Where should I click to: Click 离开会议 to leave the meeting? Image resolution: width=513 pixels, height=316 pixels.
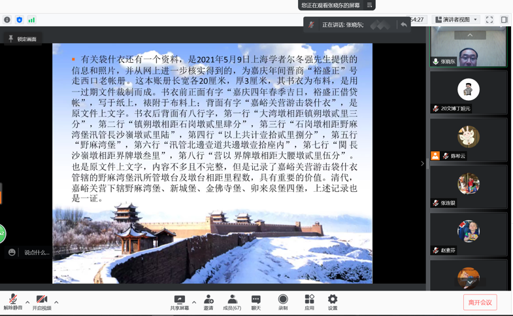(480, 302)
